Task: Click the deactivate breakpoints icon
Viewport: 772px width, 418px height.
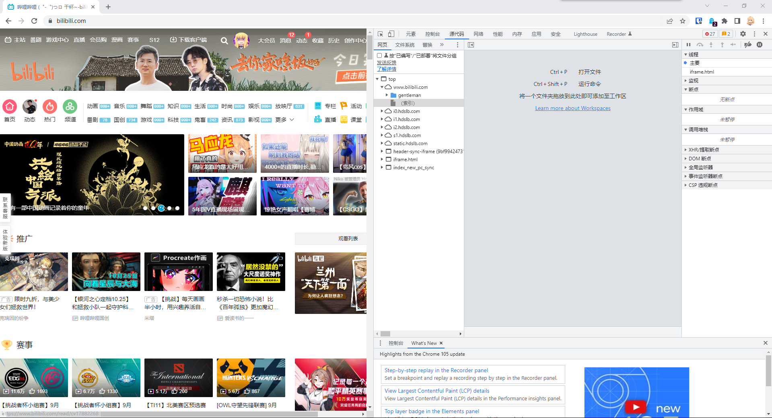Action: [748, 45]
